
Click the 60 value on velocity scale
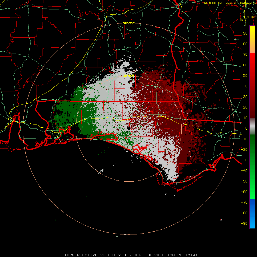pos(245,65)
